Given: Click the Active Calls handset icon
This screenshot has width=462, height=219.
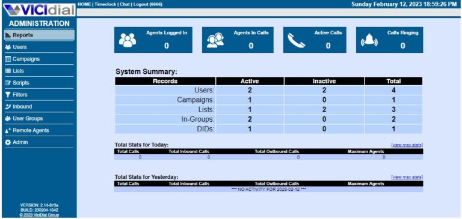Looking at the screenshot, I should [x=296, y=40].
